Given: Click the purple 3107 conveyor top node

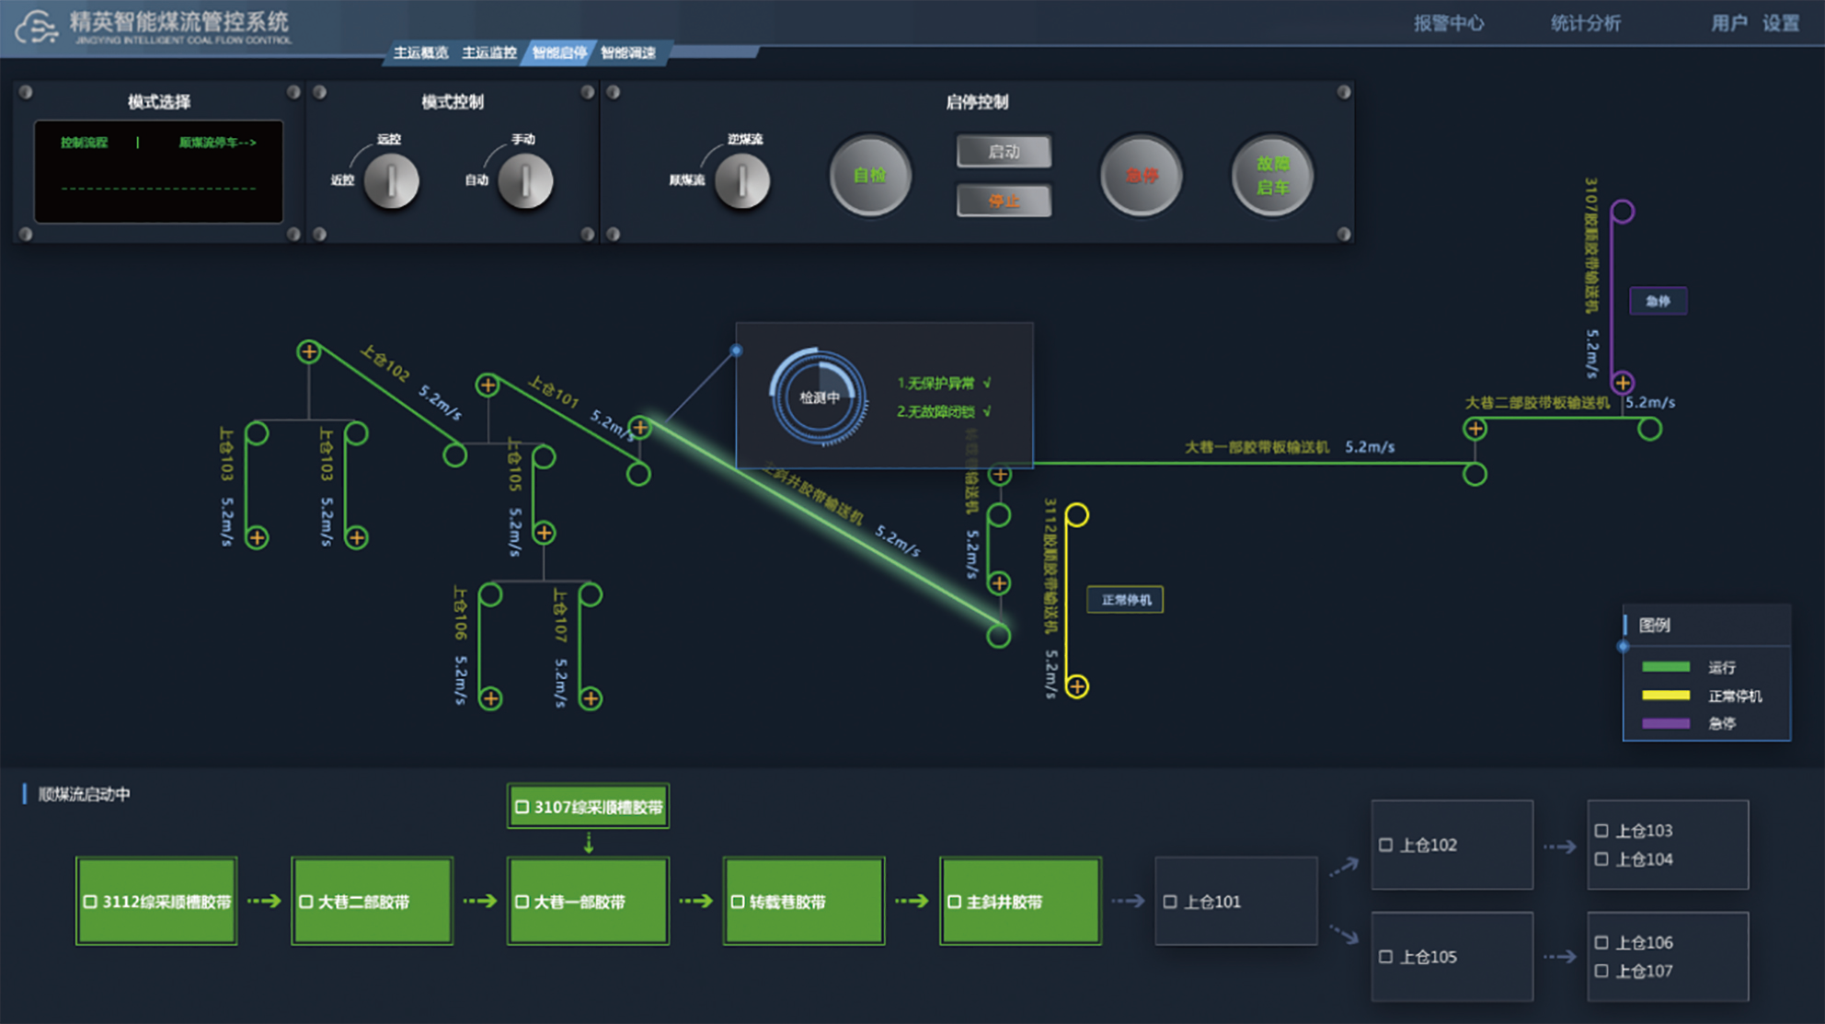Looking at the screenshot, I should point(1623,212).
